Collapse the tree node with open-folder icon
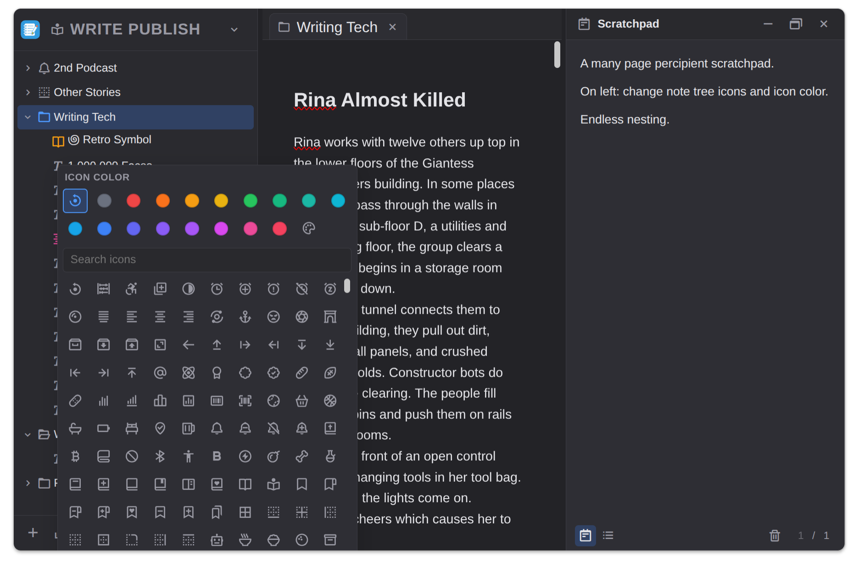The height and width of the screenshot is (578, 859). [x=28, y=434]
